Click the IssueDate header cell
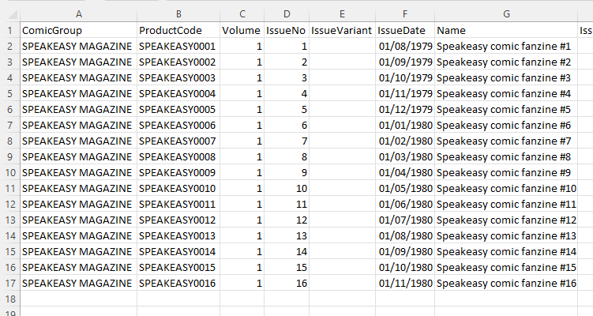The width and height of the screenshot is (593, 316). coord(404,31)
